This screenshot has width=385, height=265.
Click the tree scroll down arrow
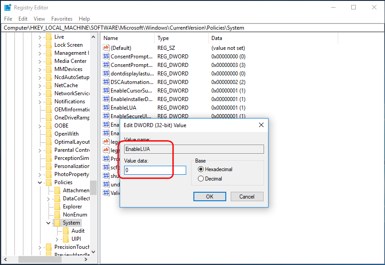point(93,252)
